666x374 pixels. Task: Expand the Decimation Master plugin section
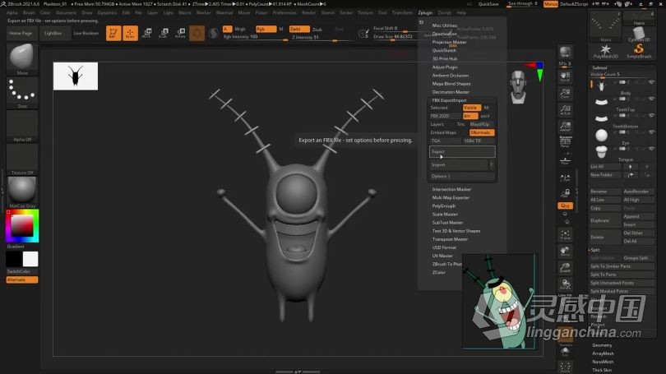[x=451, y=92]
